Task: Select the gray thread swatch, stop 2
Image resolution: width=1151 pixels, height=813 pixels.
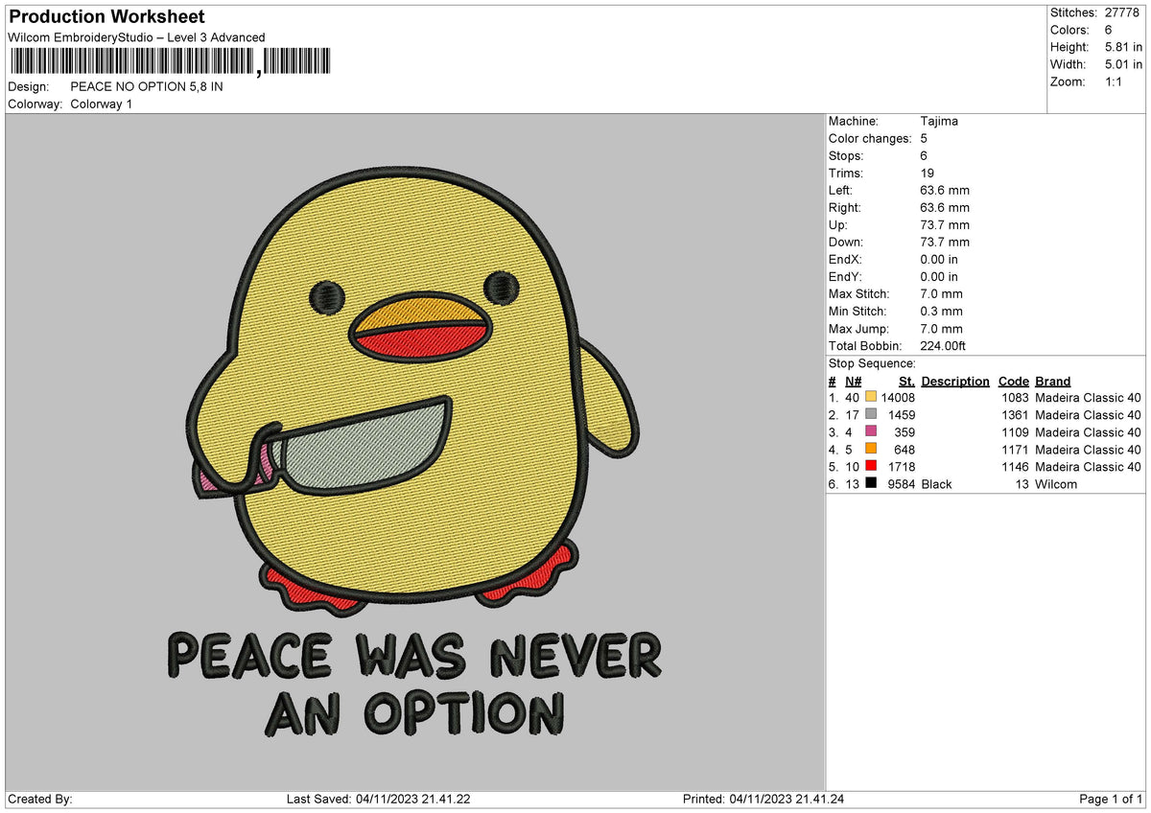Action: (x=871, y=415)
